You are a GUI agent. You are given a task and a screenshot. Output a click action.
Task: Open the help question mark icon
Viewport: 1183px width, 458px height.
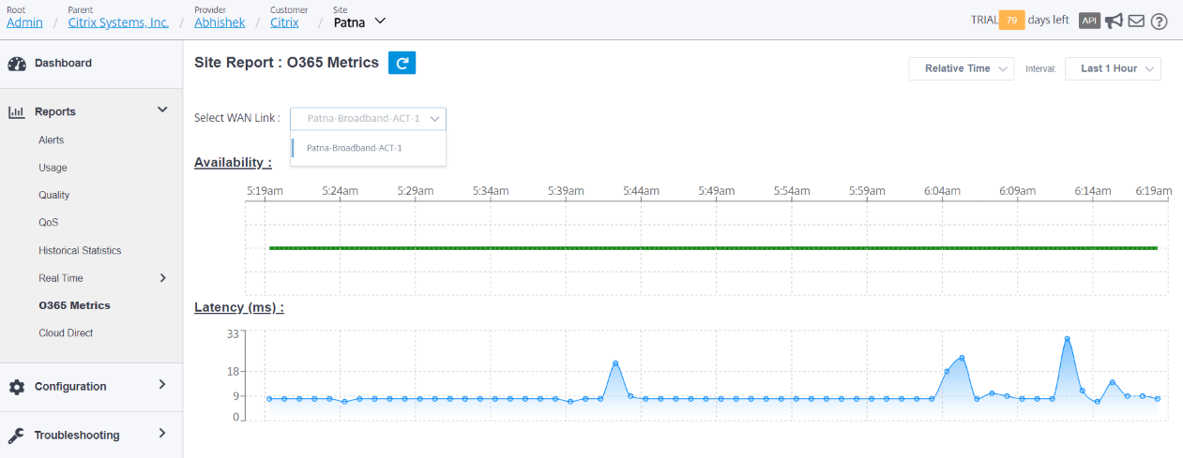pyautogui.click(x=1159, y=22)
